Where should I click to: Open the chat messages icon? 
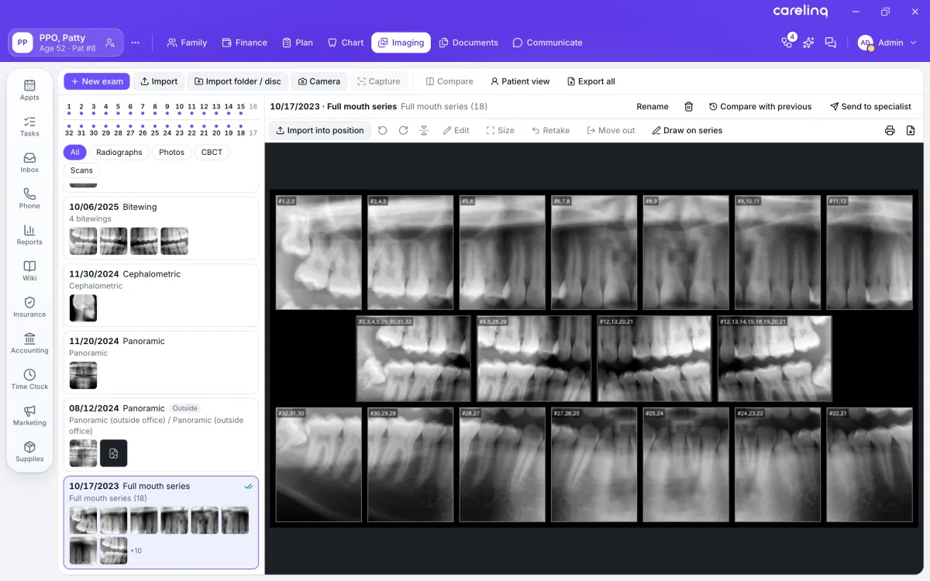click(830, 43)
